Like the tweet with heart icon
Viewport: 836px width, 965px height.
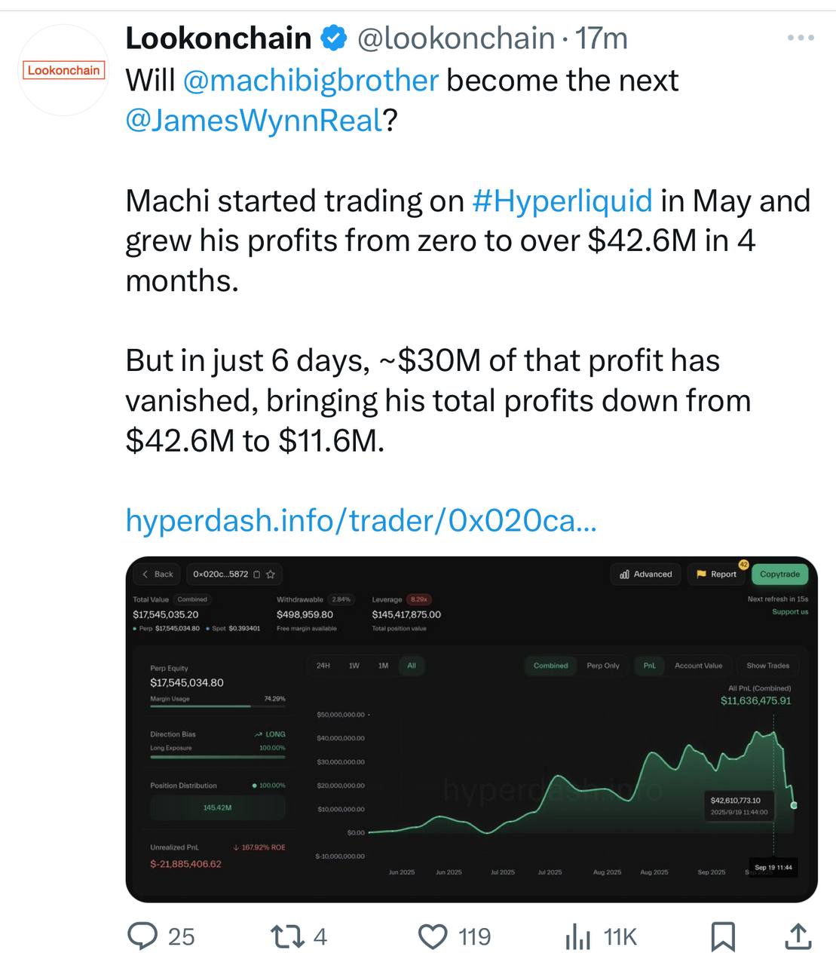click(433, 936)
